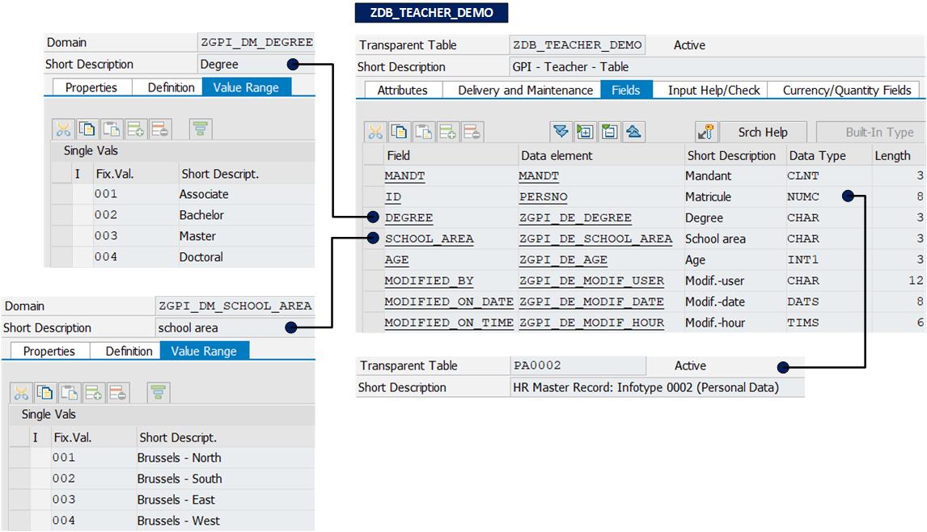This screenshot has width=927, height=532.
Task: Click the collapse icon beside the filter button
Action: (x=609, y=131)
